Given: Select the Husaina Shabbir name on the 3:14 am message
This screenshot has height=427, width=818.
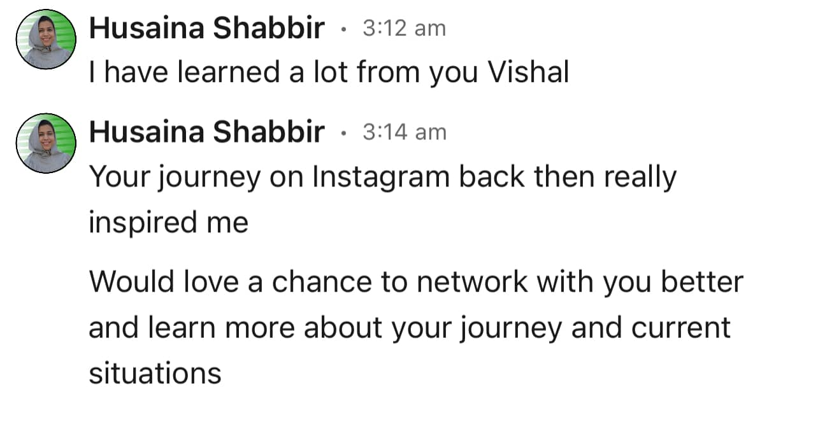Looking at the screenshot, I should [206, 132].
